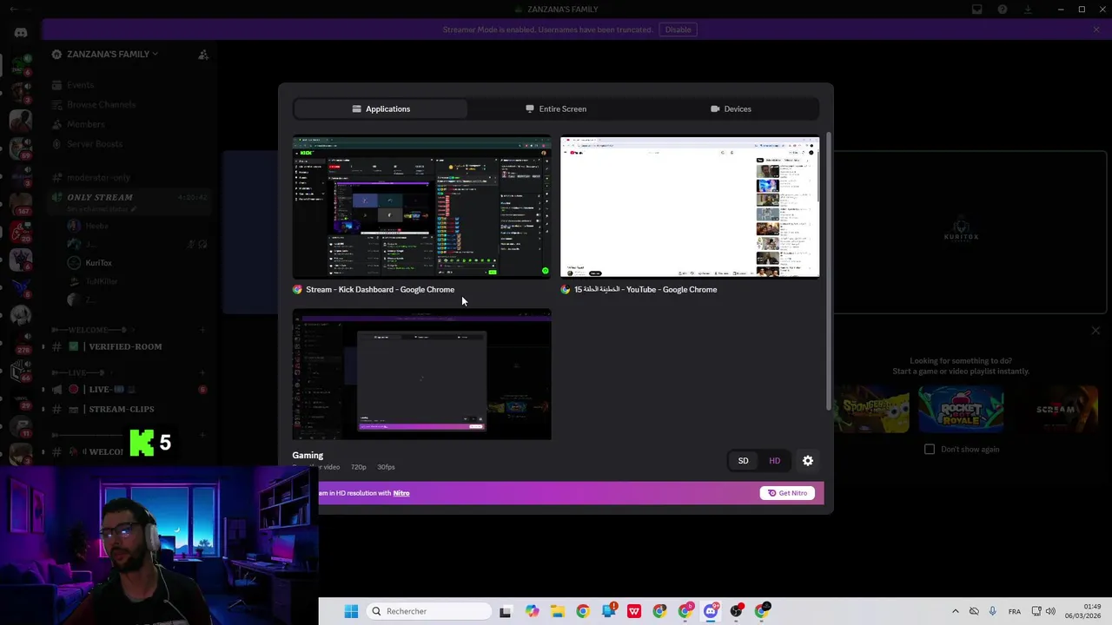Open File Explorer from taskbar

point(557,611)
